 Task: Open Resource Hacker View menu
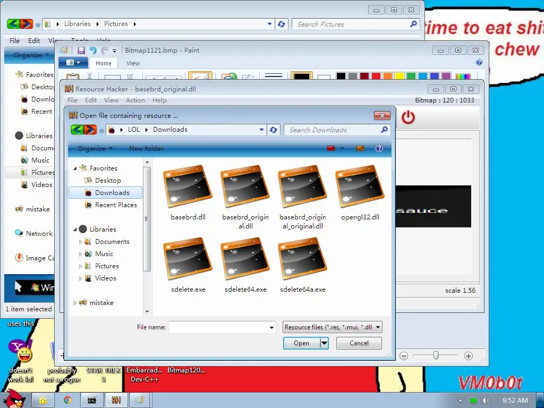[x=112, y=100]
